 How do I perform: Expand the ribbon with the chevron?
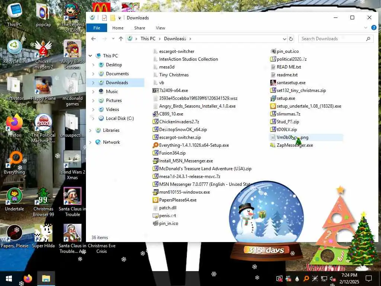[366, 28]
